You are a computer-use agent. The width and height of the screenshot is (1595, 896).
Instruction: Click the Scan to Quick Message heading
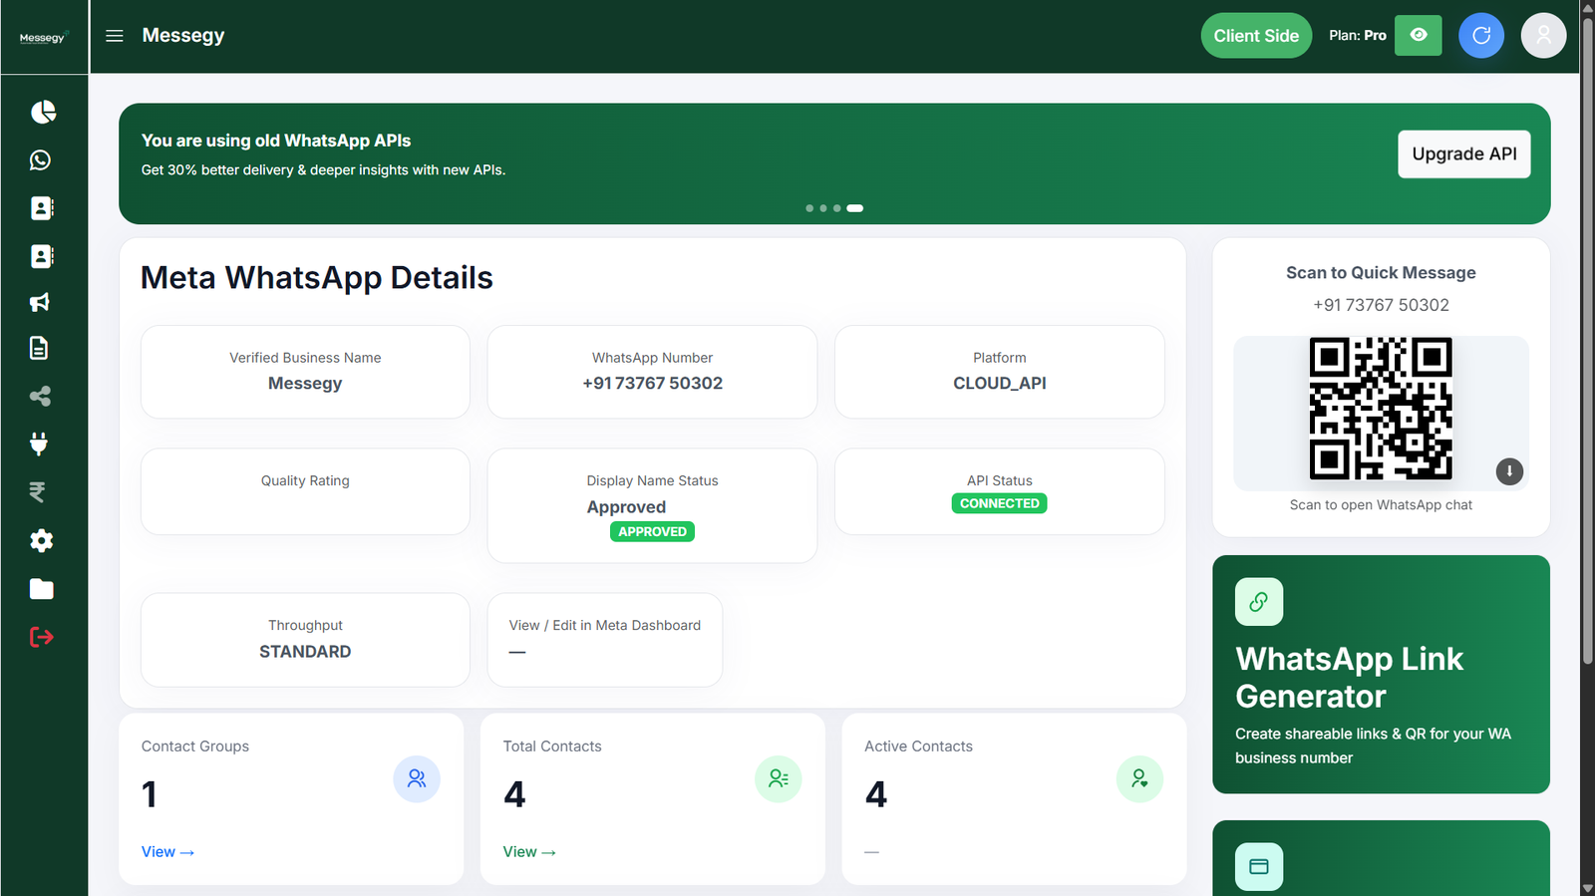coord(1381,273)
